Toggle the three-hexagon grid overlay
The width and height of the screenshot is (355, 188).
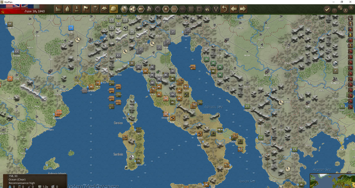pyautogui.click(x=133, y=9)
